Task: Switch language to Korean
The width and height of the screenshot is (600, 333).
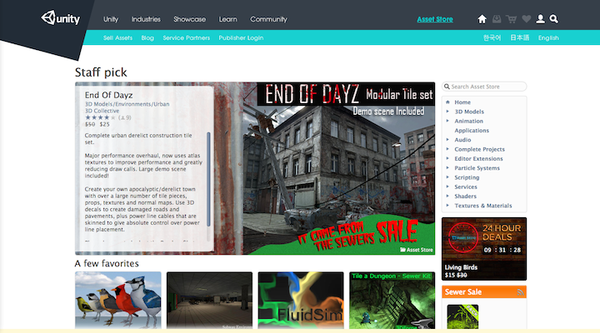Action: tap(492, 37)
